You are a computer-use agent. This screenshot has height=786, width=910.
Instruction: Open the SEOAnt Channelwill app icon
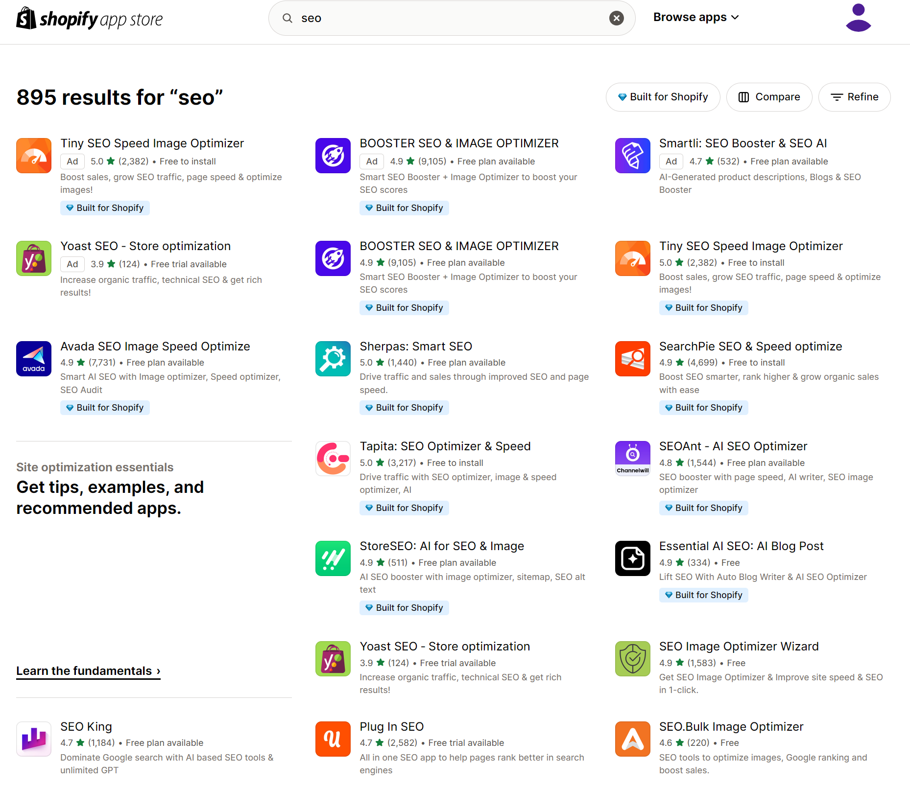pyautogui.click(x=632, y=459)
